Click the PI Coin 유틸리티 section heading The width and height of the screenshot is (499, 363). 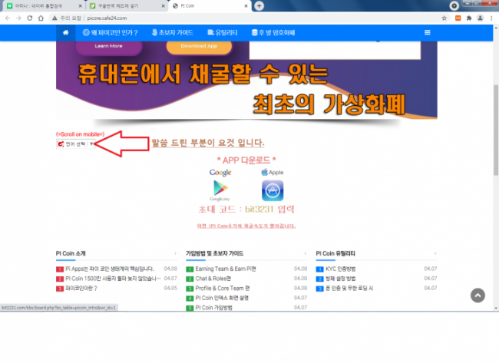pyautogui.click(x=335, y=253)
